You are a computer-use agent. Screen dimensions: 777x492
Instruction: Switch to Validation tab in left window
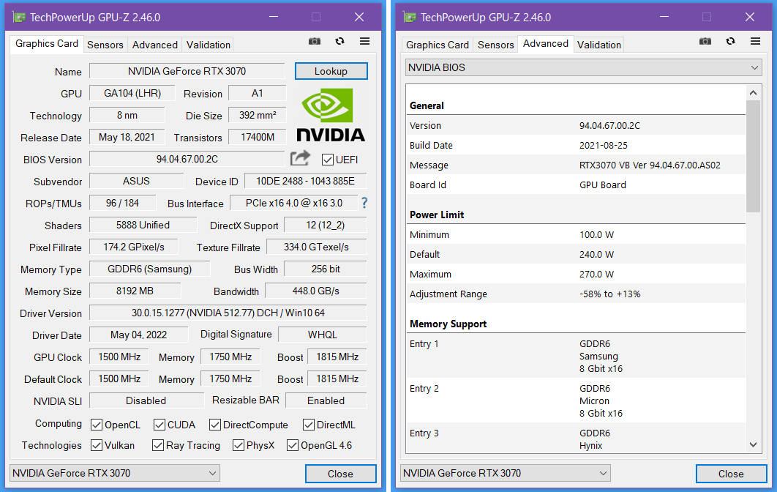click(x=208, y=45)
